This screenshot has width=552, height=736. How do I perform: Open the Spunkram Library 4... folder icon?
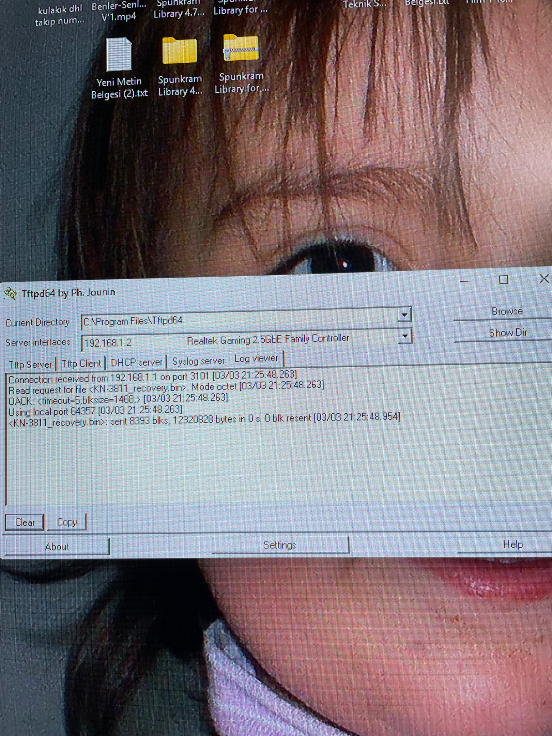(x=180, y=50)
